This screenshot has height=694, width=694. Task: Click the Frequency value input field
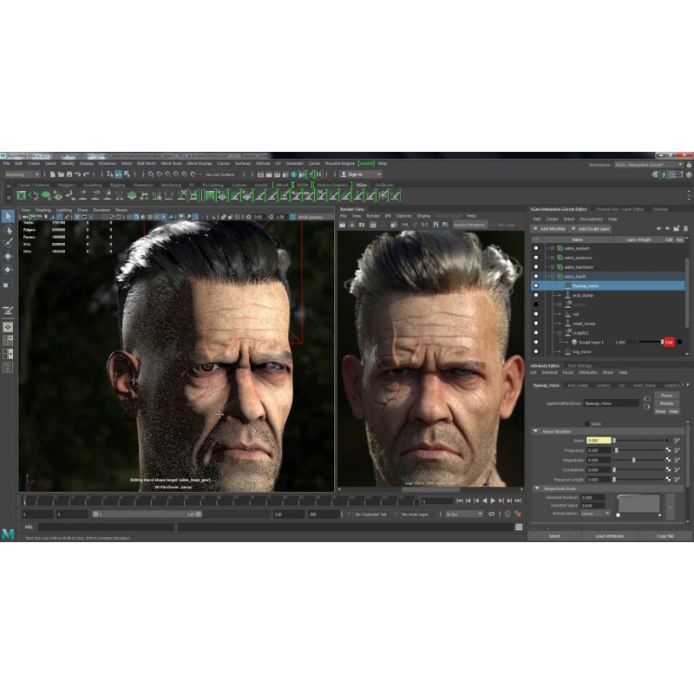pos(598,450)
